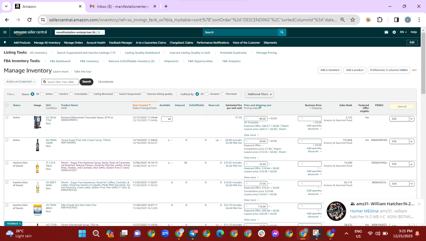Select the Inactive status filter
This screenshot has width=426, height=241.
pyautogui.click(x=56, y=94)
